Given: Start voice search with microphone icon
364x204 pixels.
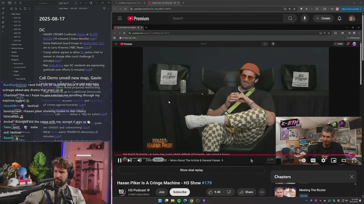Looking at the screenshot, I should (x=305, y=18).
